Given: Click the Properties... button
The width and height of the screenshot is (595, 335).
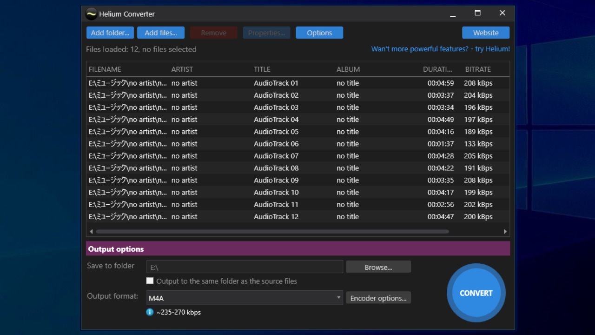Looking at the screenshot, I should pyautogui.click(x=266, y=33).
